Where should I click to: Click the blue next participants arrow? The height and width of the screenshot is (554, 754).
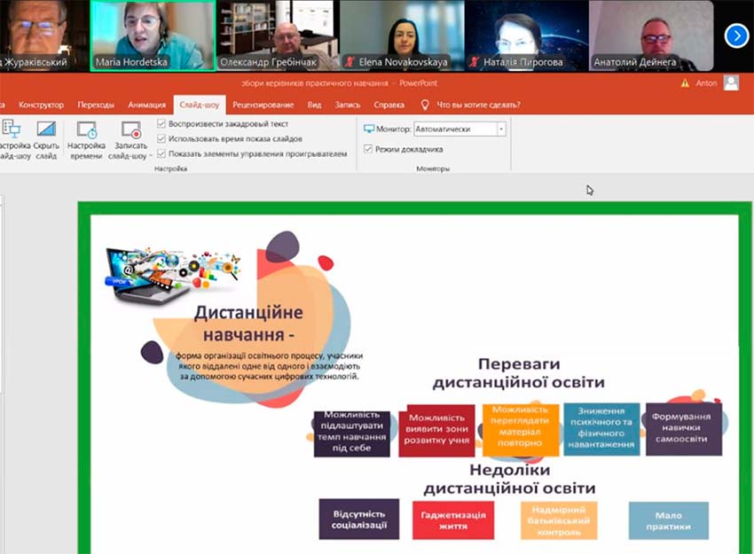click(x=736, y=35)
